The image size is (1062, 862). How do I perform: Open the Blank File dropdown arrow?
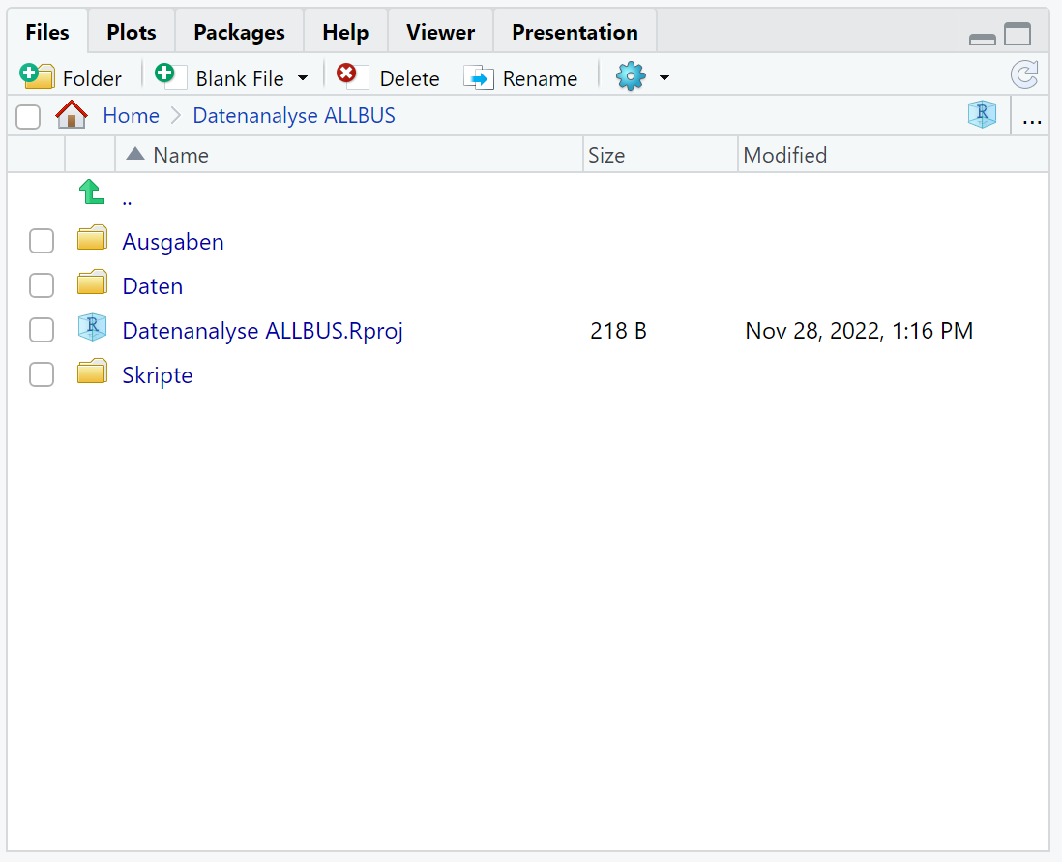click(303, 78)
